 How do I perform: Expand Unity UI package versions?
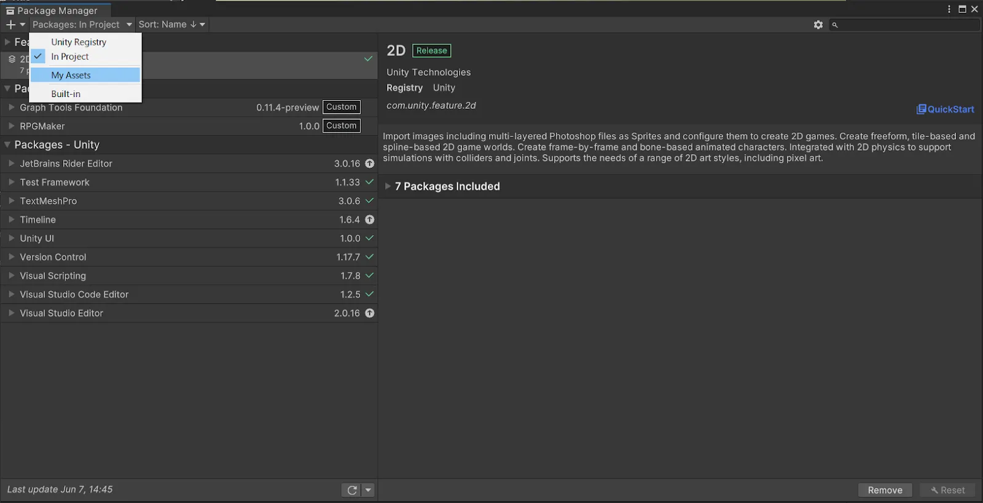pyautogui.click(x=11, y=238)
